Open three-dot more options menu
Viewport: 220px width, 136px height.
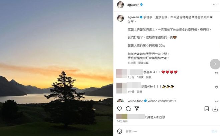pos(215,5)
